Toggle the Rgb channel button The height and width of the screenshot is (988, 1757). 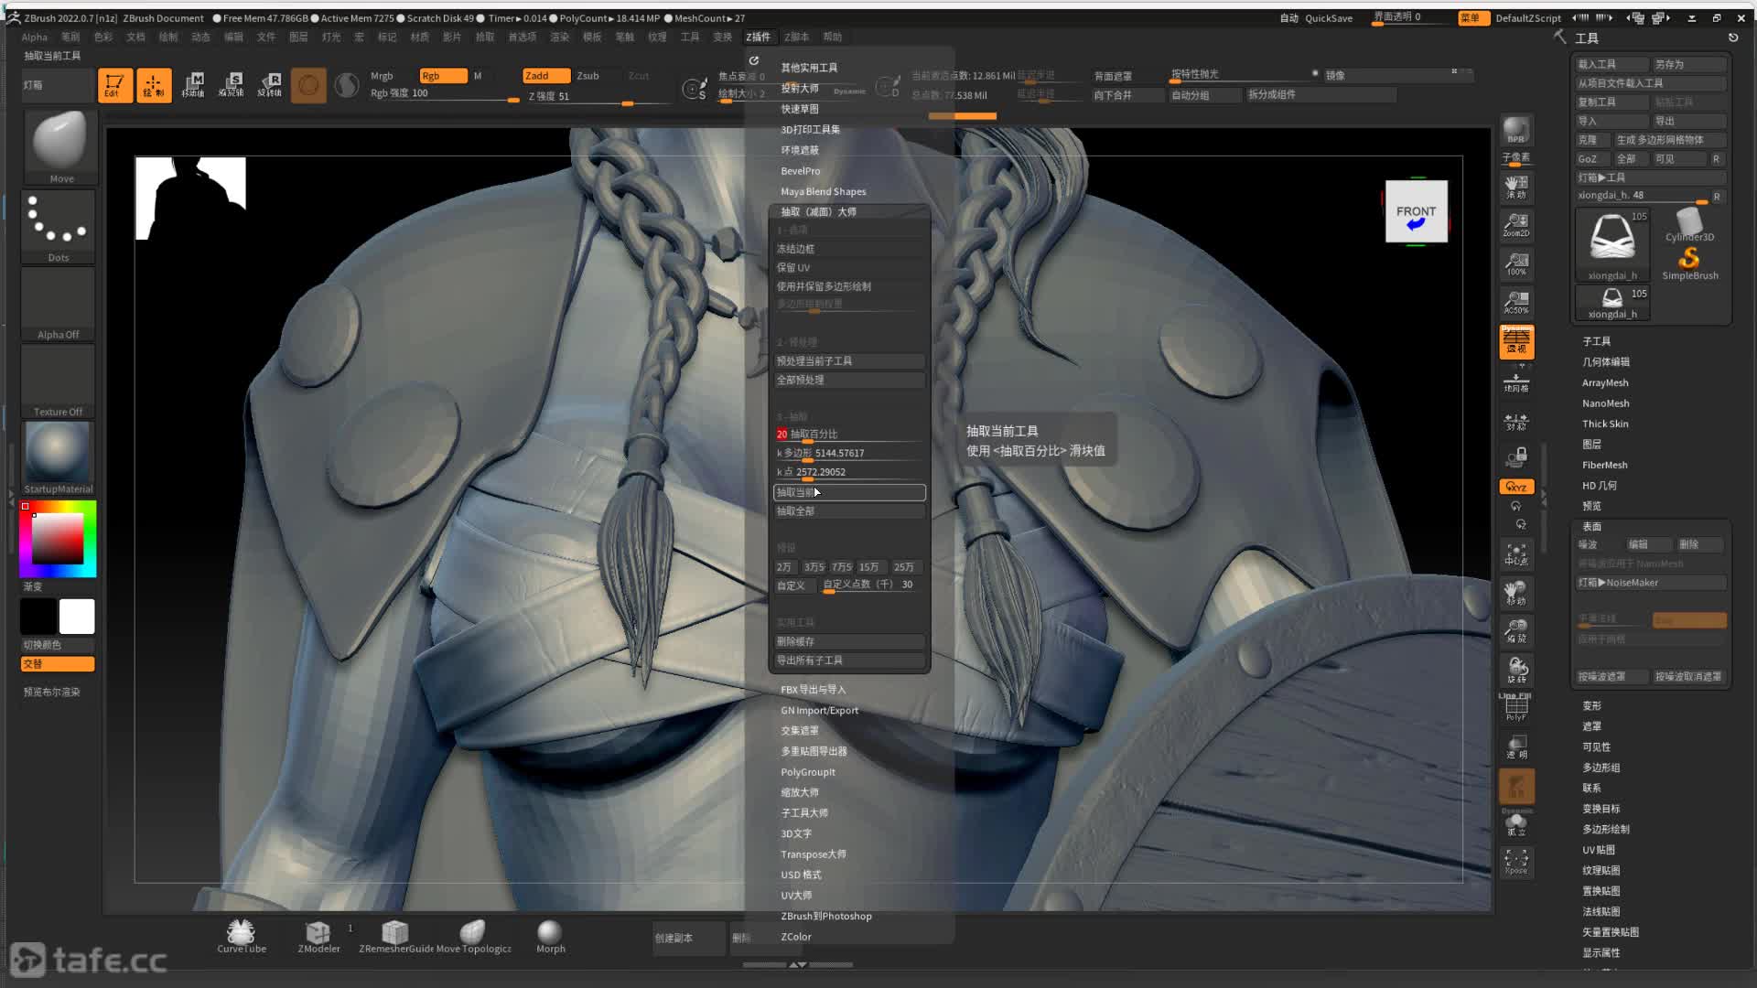pyautogui.click(x=443, y=76)
